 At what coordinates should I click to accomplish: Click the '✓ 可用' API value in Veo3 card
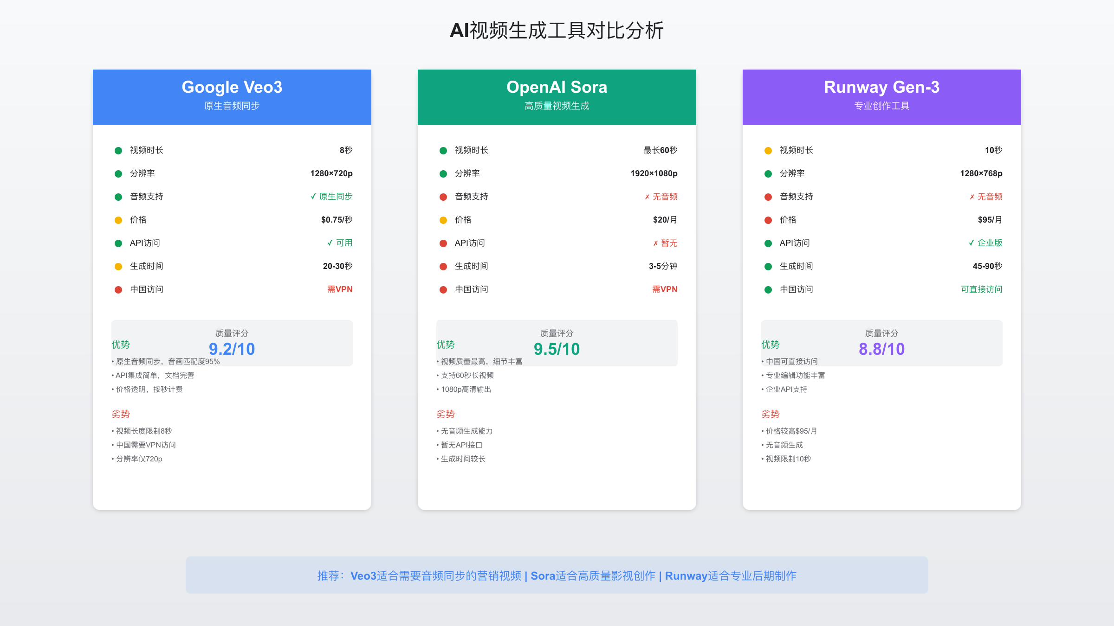click(340, 243)
